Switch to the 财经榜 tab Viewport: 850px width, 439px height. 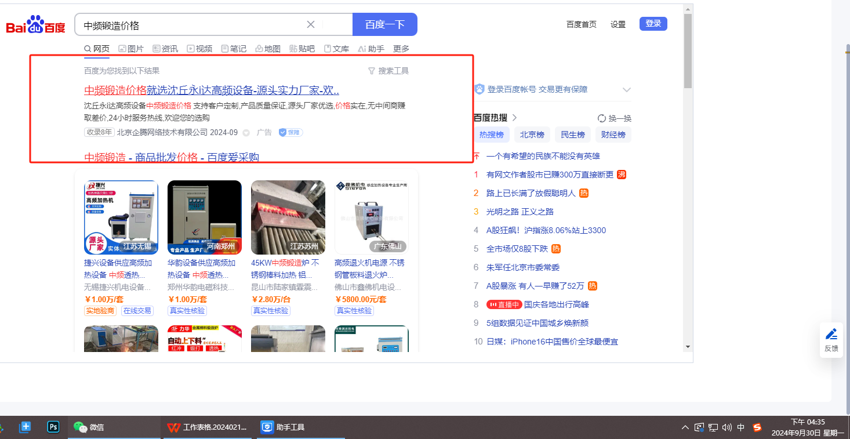pos(613,135)
